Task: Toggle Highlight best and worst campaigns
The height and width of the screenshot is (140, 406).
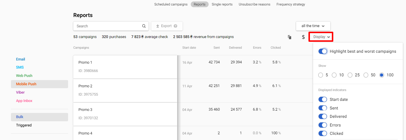Action: 323,51
